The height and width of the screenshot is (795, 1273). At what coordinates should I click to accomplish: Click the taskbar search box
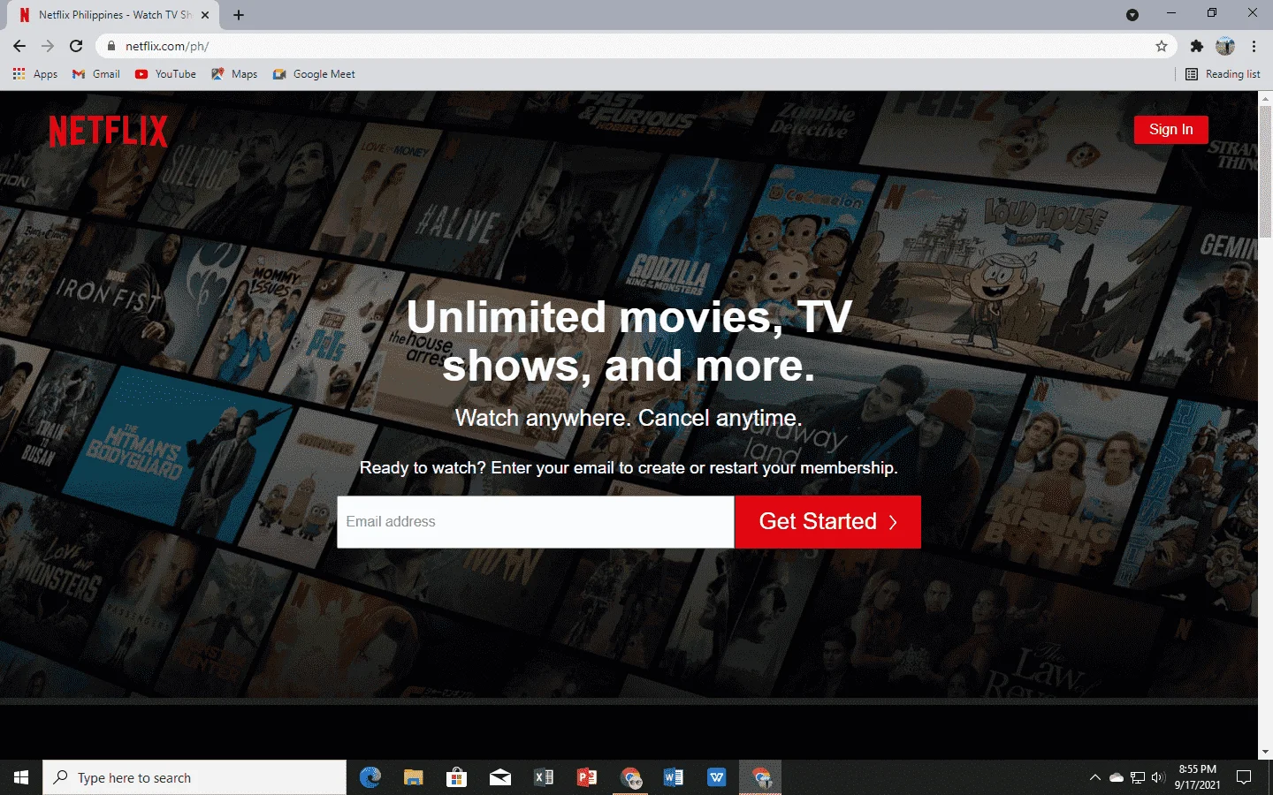tap(194, 777)
